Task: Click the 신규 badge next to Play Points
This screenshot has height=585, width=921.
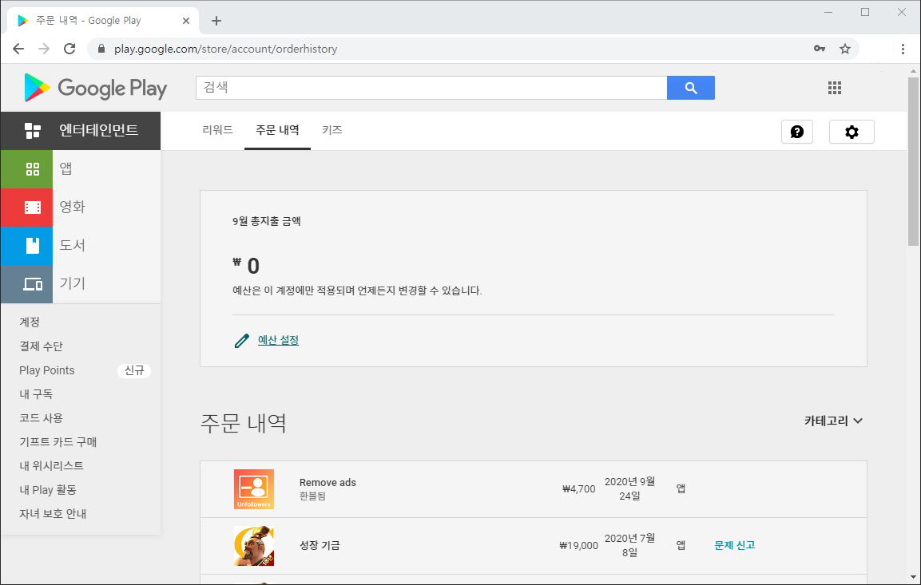Action: [134, 371]
